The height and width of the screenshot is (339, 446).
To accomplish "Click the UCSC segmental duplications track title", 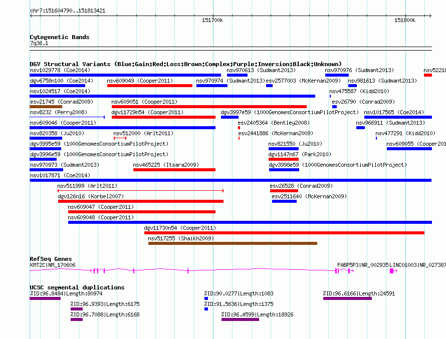I will click(x=77, y=287).
